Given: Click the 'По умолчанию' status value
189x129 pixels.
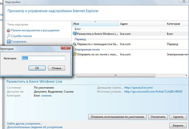Looking at the screenshot, I should pyautogui.click(x=44, y=88).
